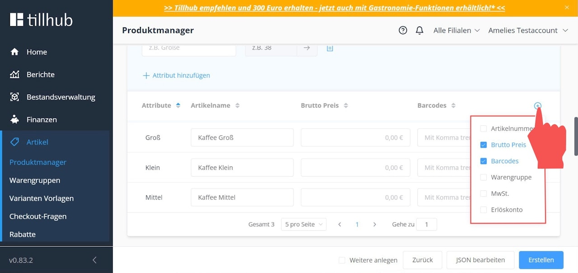Screen dimensions: 578x273
Task: Click the help question mark icon
Action: pyautogui.click(x=403, y=30)
